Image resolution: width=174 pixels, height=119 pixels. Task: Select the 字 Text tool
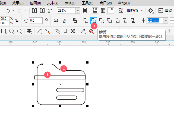[29, 31]
